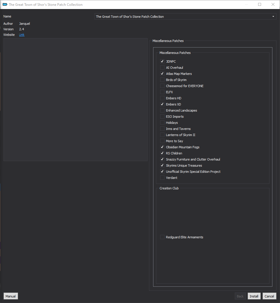The width and height of the screenshot is (280, 303).
Task: Uncheck the 3DNPC patch checkbox
Action: (162, 61)
